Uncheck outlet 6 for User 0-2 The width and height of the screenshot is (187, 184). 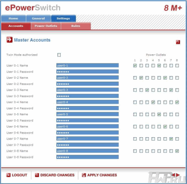pyautogui.click(x=165, y=78)
